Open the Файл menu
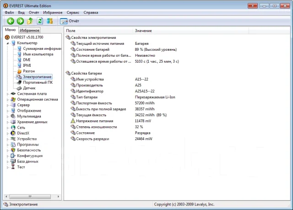The image size is (293, 210). click(x=9, y=12)
